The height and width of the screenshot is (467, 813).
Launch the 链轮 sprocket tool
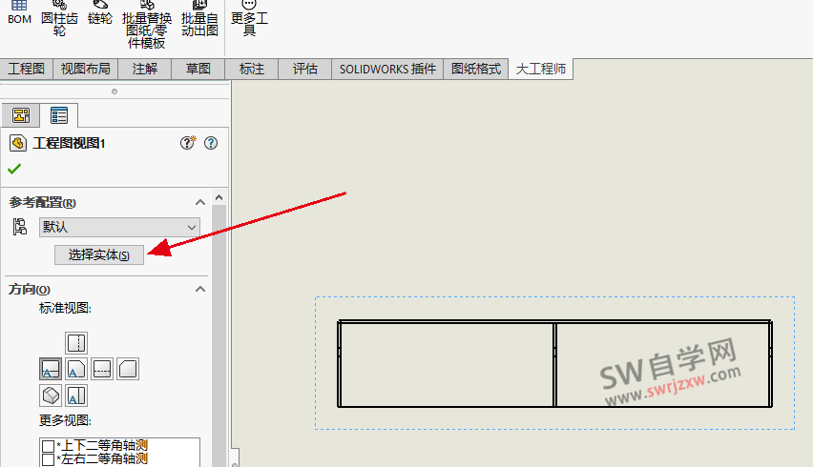(x=99, y=13)
